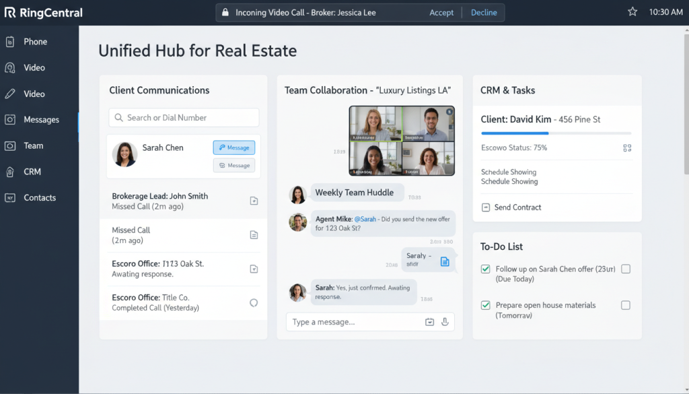
Task: Open Messages menu item
Action: [41, 120]
